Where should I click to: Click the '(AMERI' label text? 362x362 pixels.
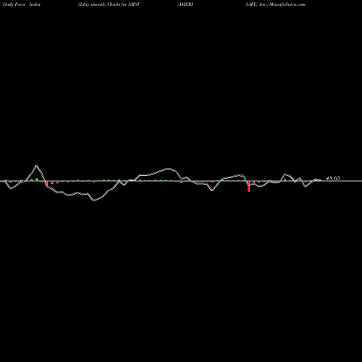(185, 4)
